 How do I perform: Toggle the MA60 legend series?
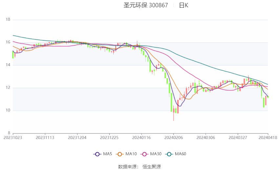[176, 154]
